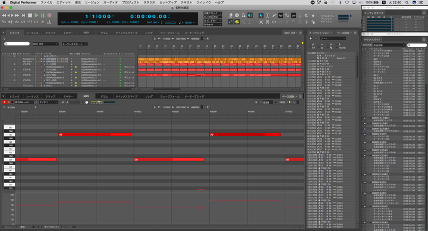Select the Mute X tool

[261, 22]
